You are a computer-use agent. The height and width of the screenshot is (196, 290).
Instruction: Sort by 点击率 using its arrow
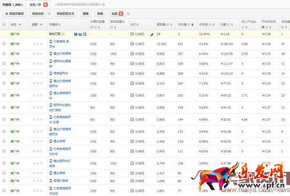[214, 25]
